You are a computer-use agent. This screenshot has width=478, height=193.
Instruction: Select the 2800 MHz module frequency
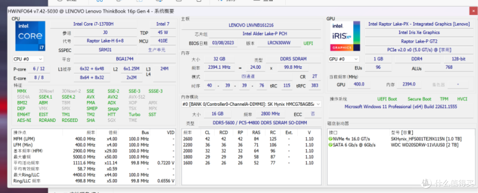[270, 114]
